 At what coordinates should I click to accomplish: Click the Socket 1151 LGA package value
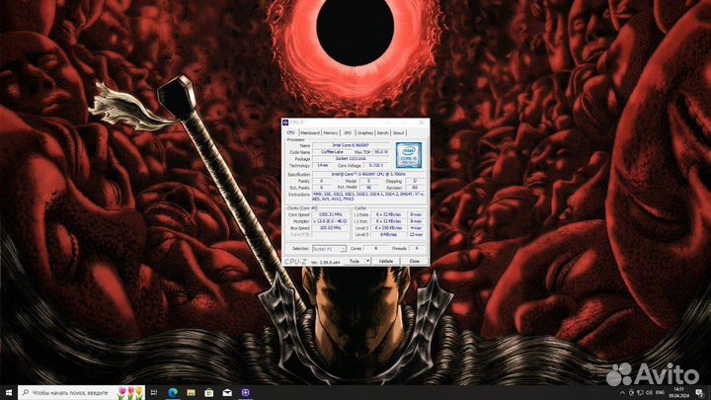tap(351, 159)
